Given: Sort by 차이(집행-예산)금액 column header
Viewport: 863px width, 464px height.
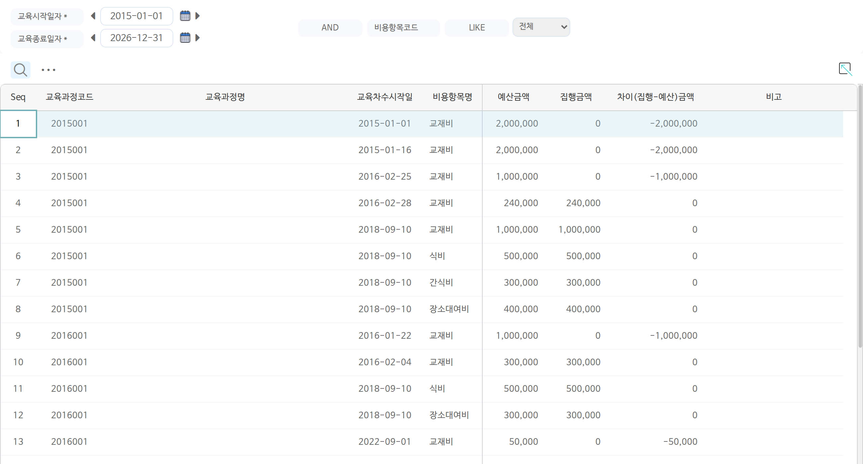Looking at the screenshot, I should 655,97.
